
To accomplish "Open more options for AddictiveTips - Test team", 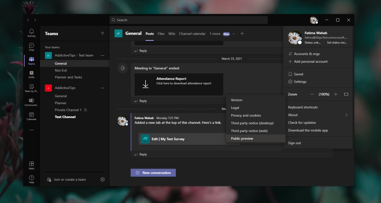I will (103, 55).
